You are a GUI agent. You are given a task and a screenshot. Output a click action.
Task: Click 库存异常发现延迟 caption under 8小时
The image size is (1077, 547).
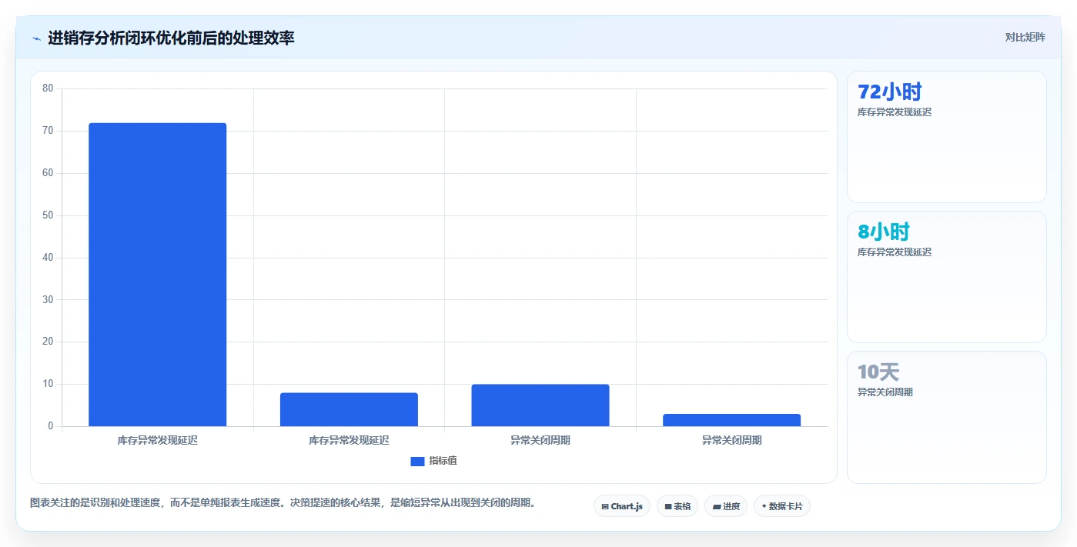tap(895, 252)
